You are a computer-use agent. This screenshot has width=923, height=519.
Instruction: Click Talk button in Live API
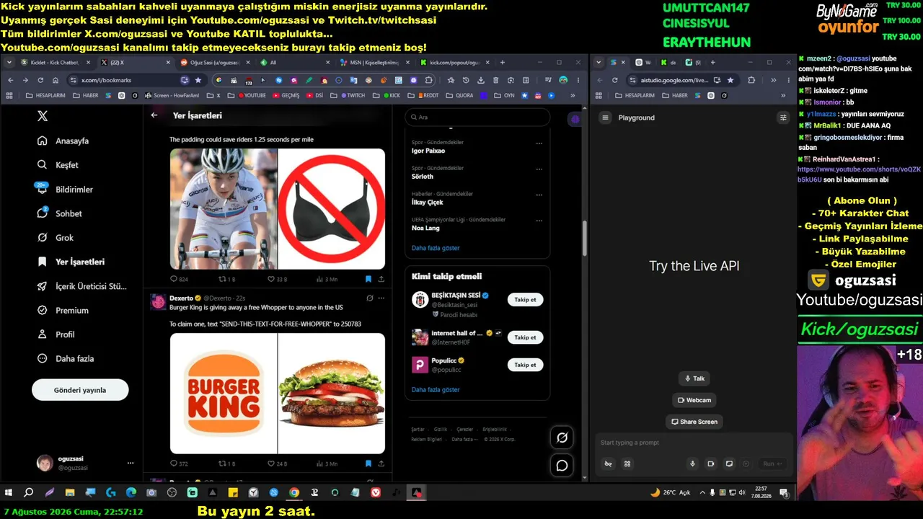(694, 378)
